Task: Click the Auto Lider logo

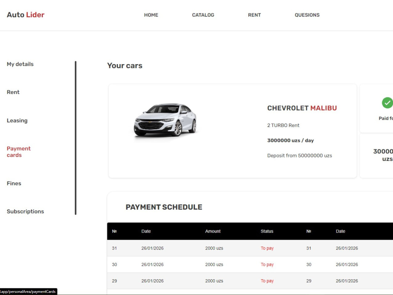Action: (x=26, y=15)
